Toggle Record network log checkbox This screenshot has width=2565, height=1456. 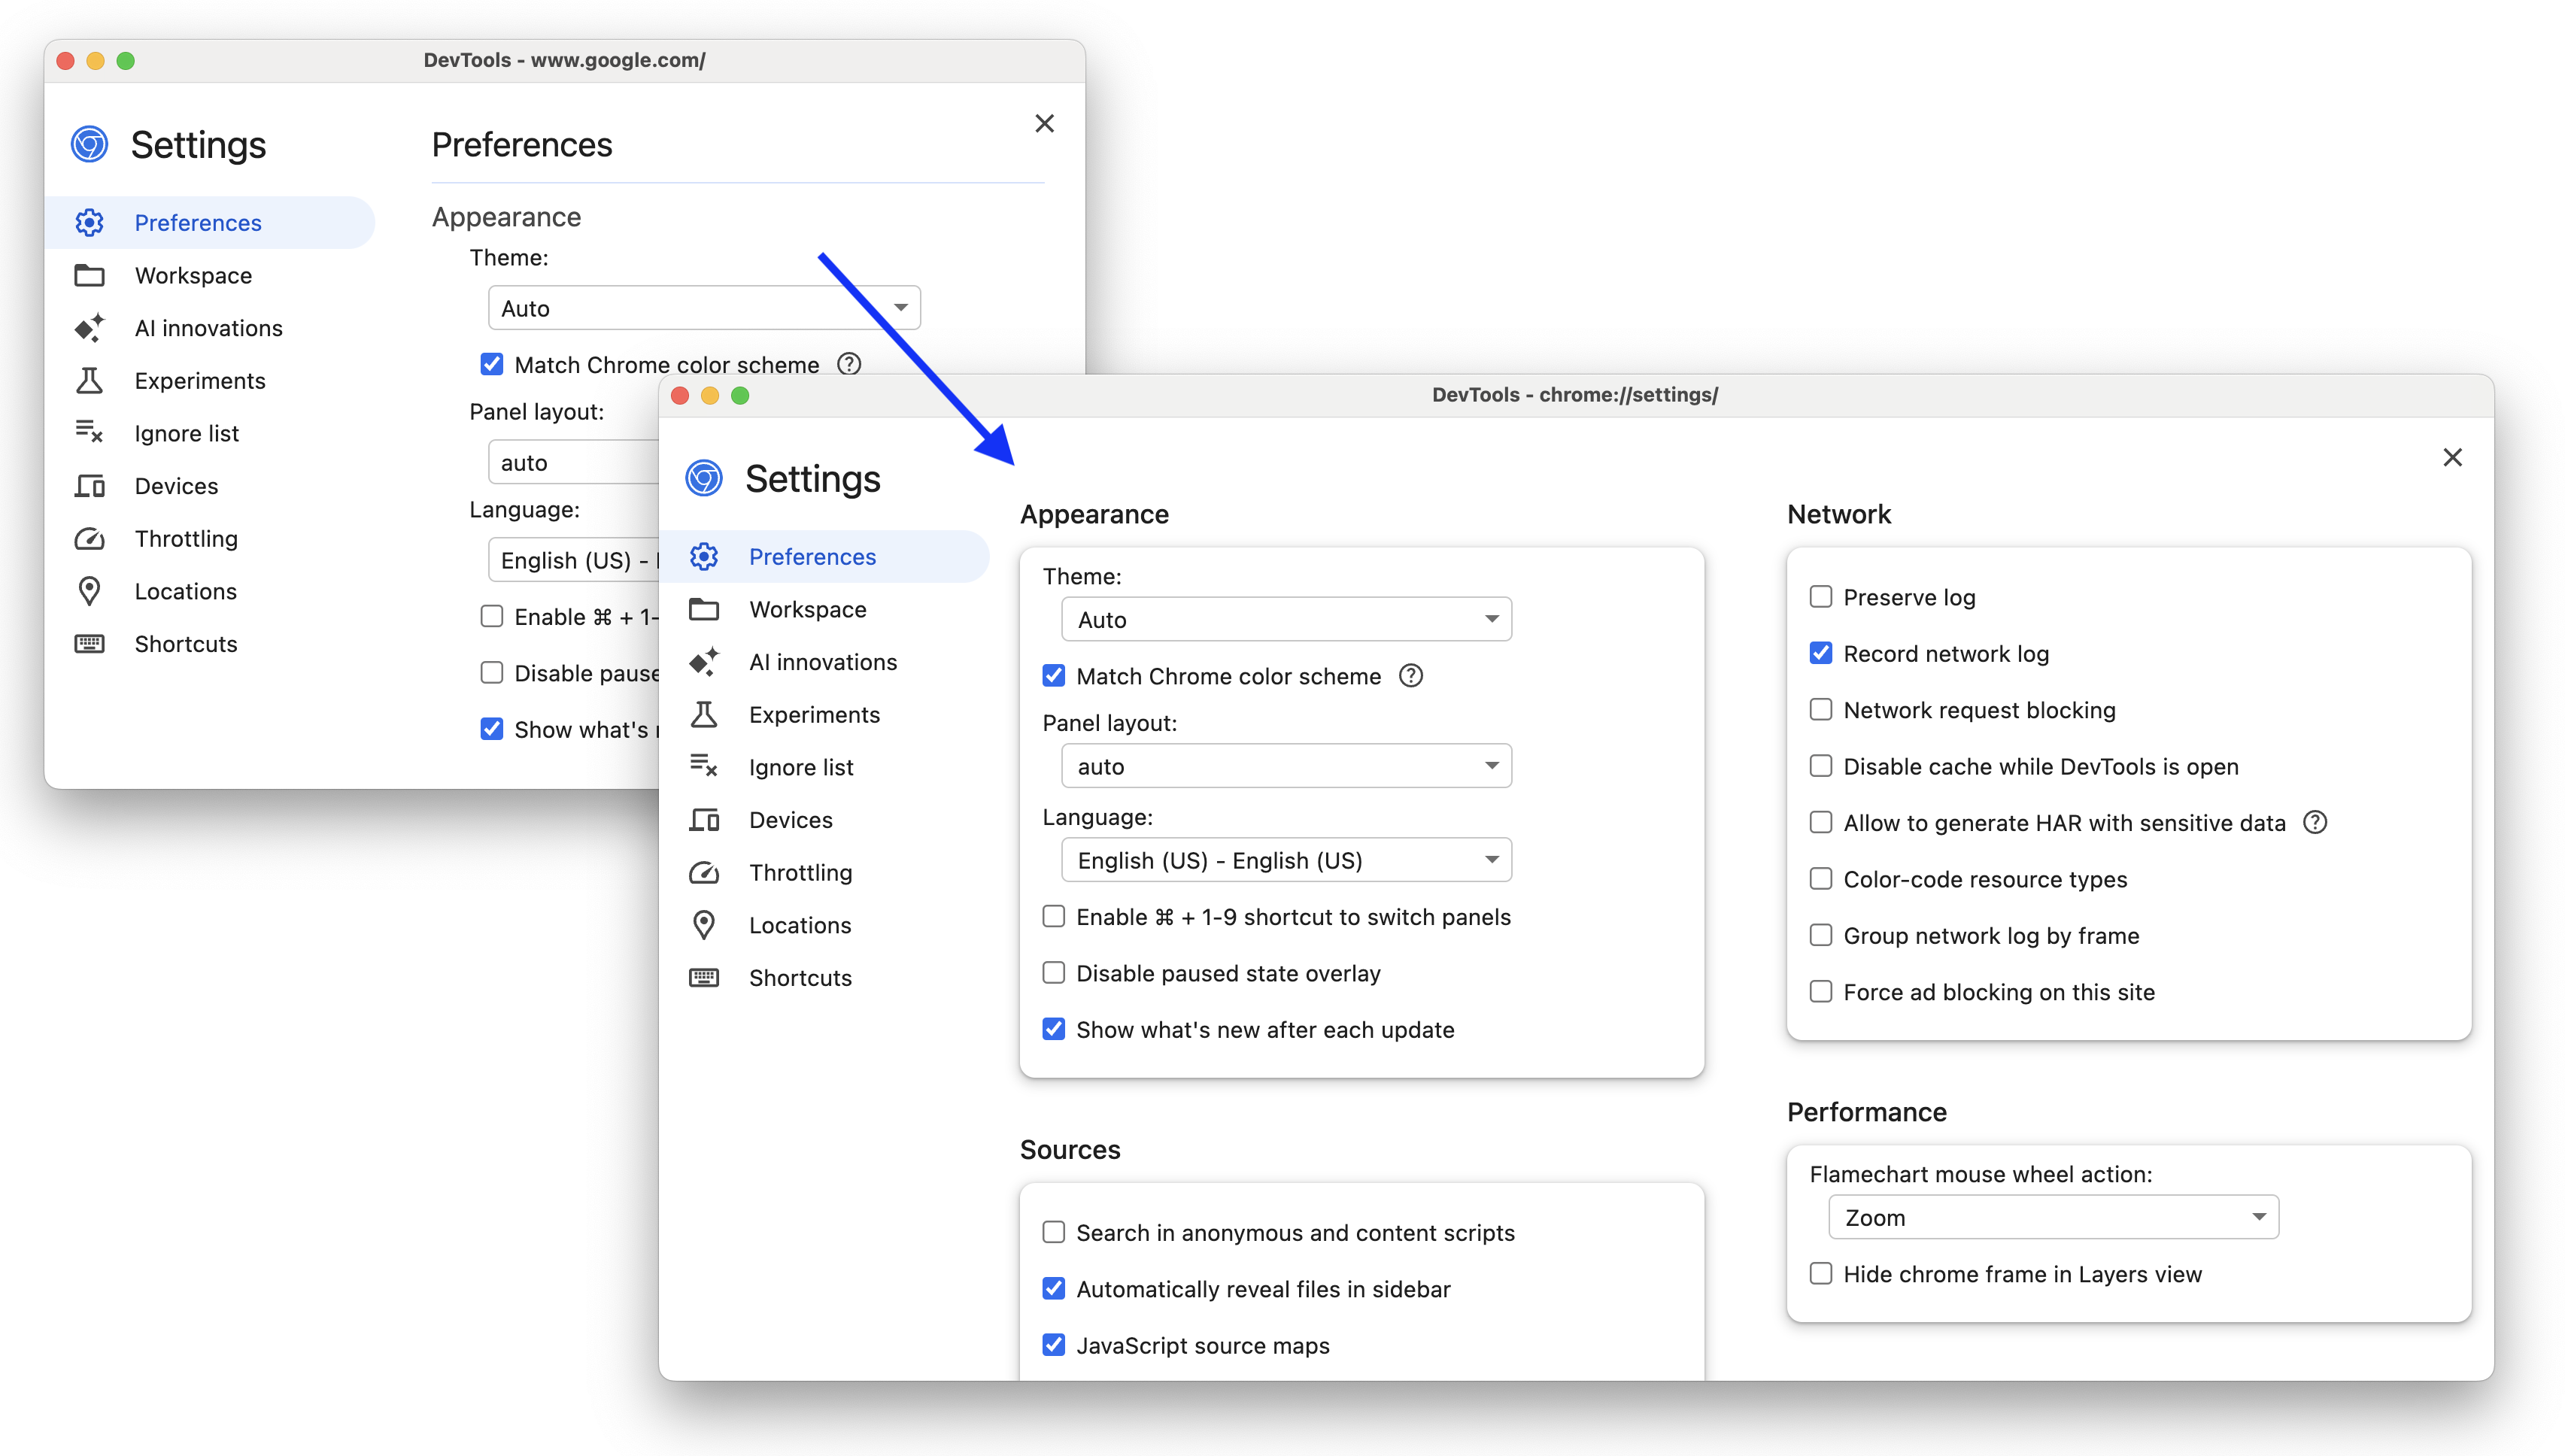click(x=1820, y=654)
